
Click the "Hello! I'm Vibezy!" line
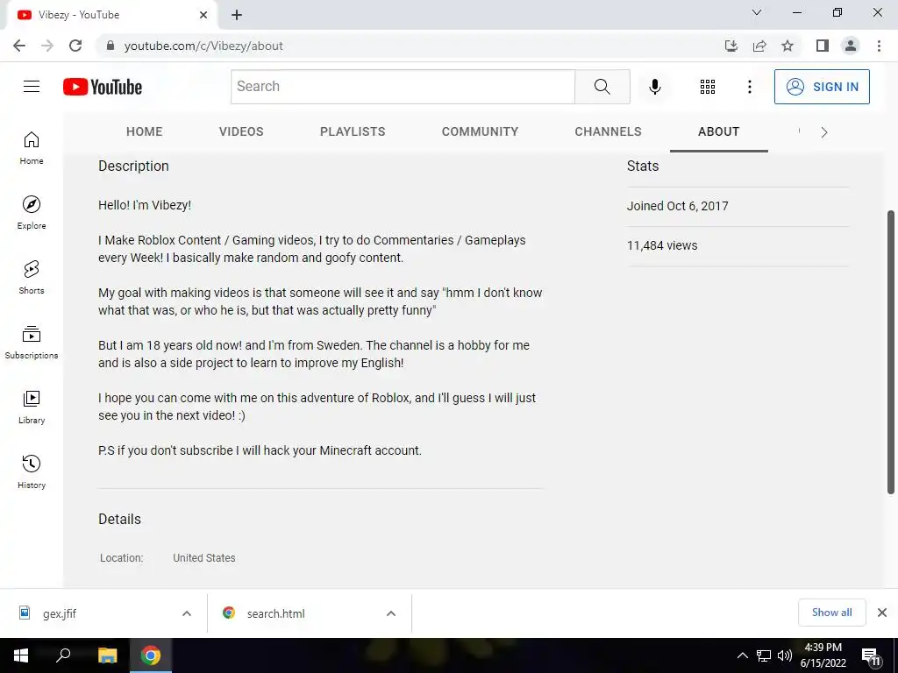click(x=145, y=205)
